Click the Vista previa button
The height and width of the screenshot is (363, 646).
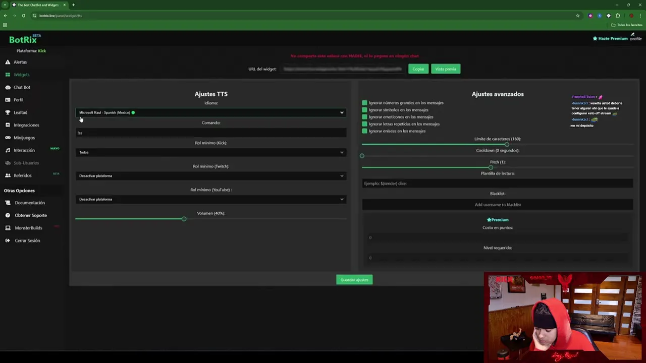click(x=446, y=69)
